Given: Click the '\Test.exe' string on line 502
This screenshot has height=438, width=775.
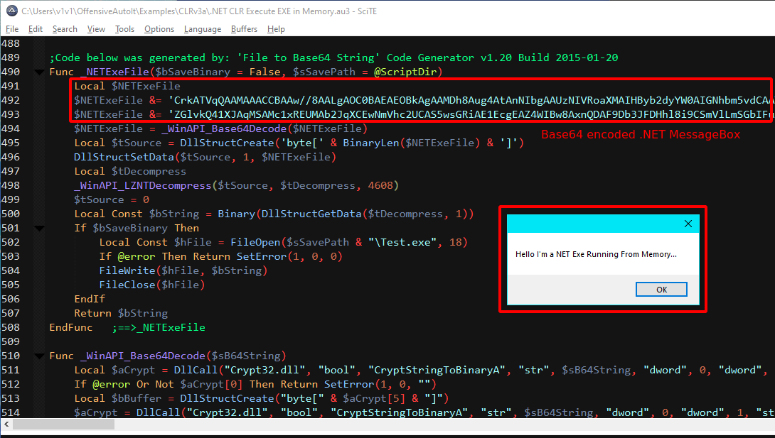Looking at the screenshot, I should [x=402, y=243].
